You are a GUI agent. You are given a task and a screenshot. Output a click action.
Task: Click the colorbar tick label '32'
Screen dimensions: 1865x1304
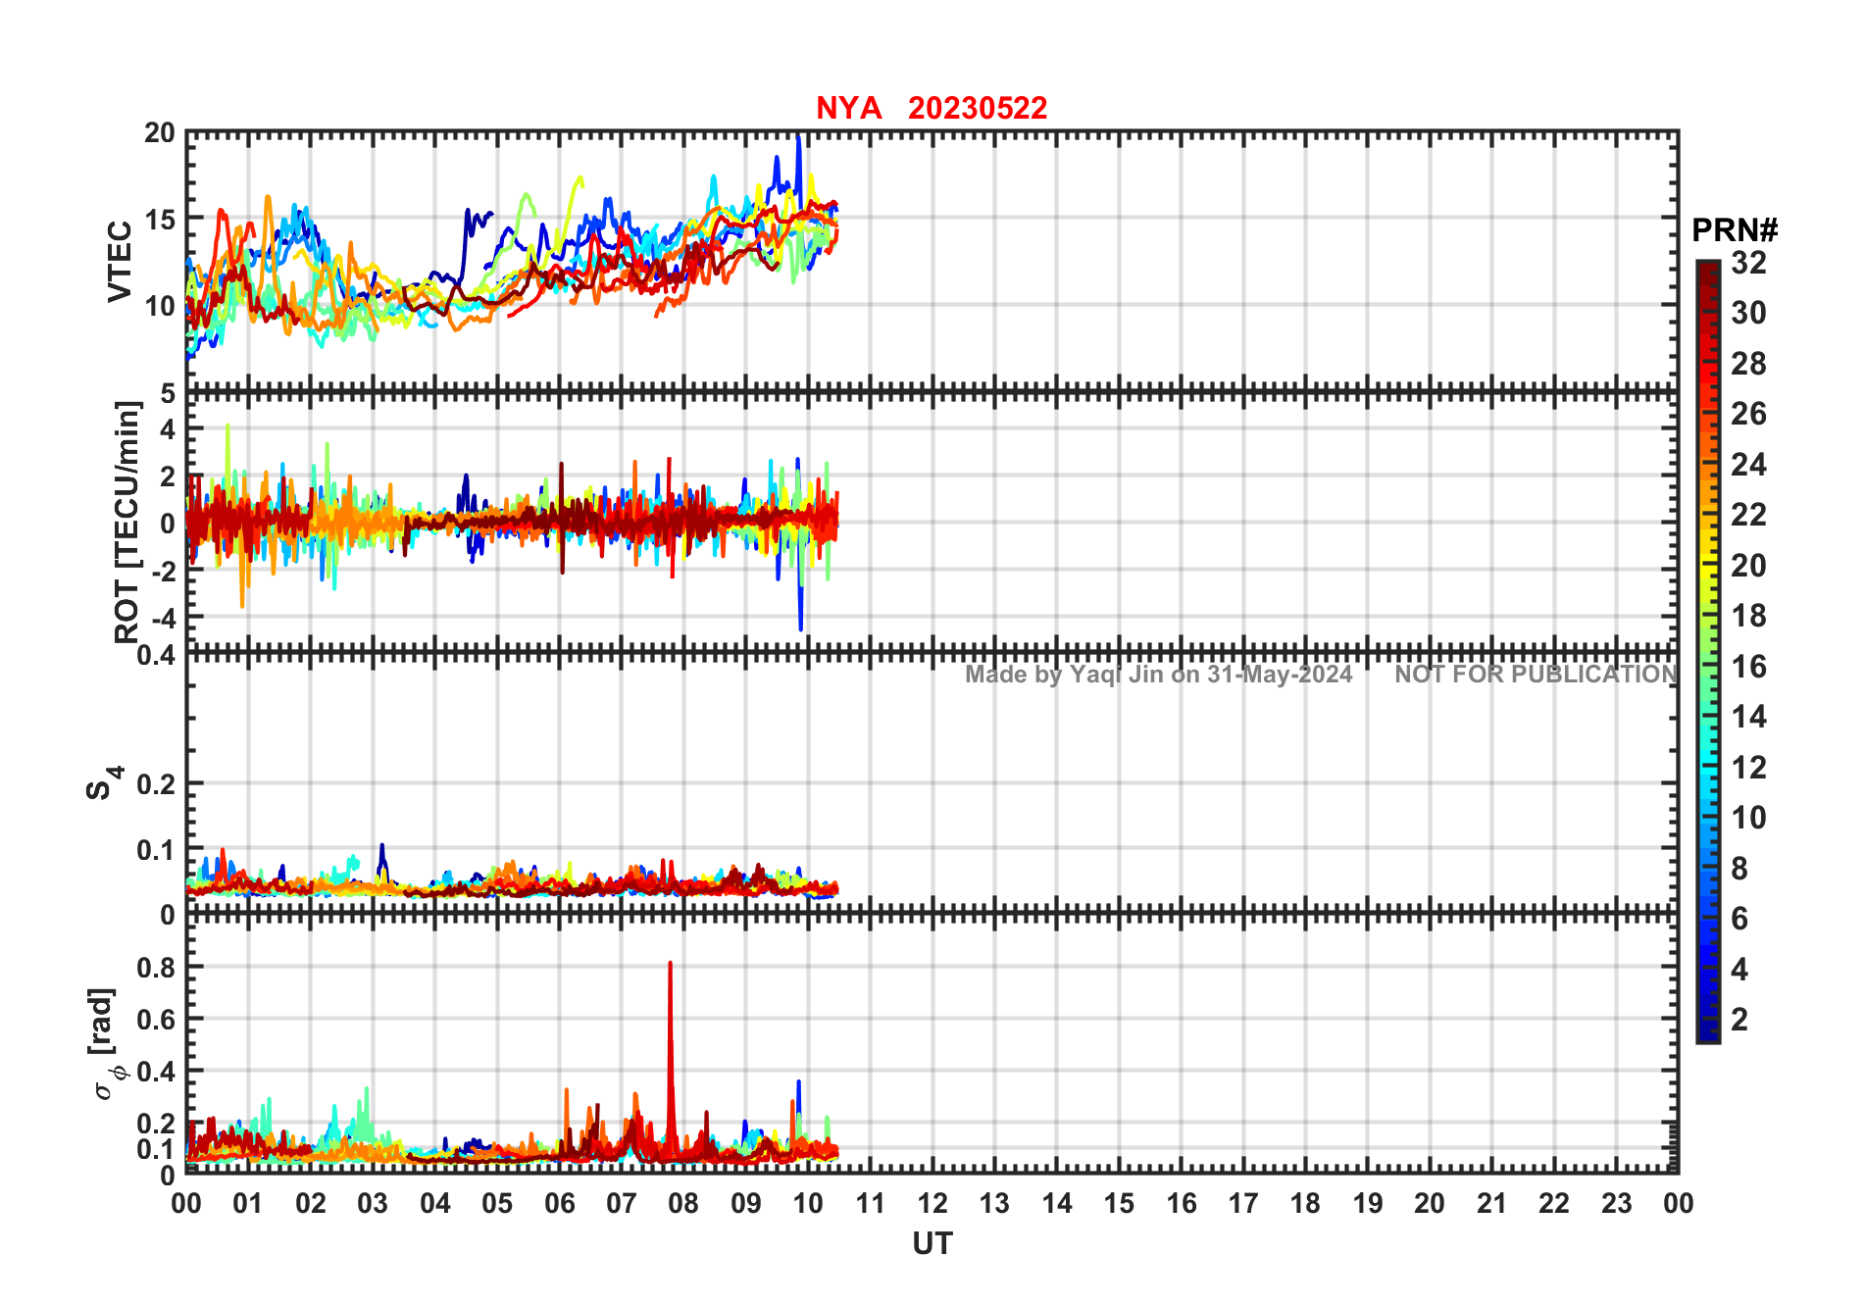click(x=1748, y=263)
